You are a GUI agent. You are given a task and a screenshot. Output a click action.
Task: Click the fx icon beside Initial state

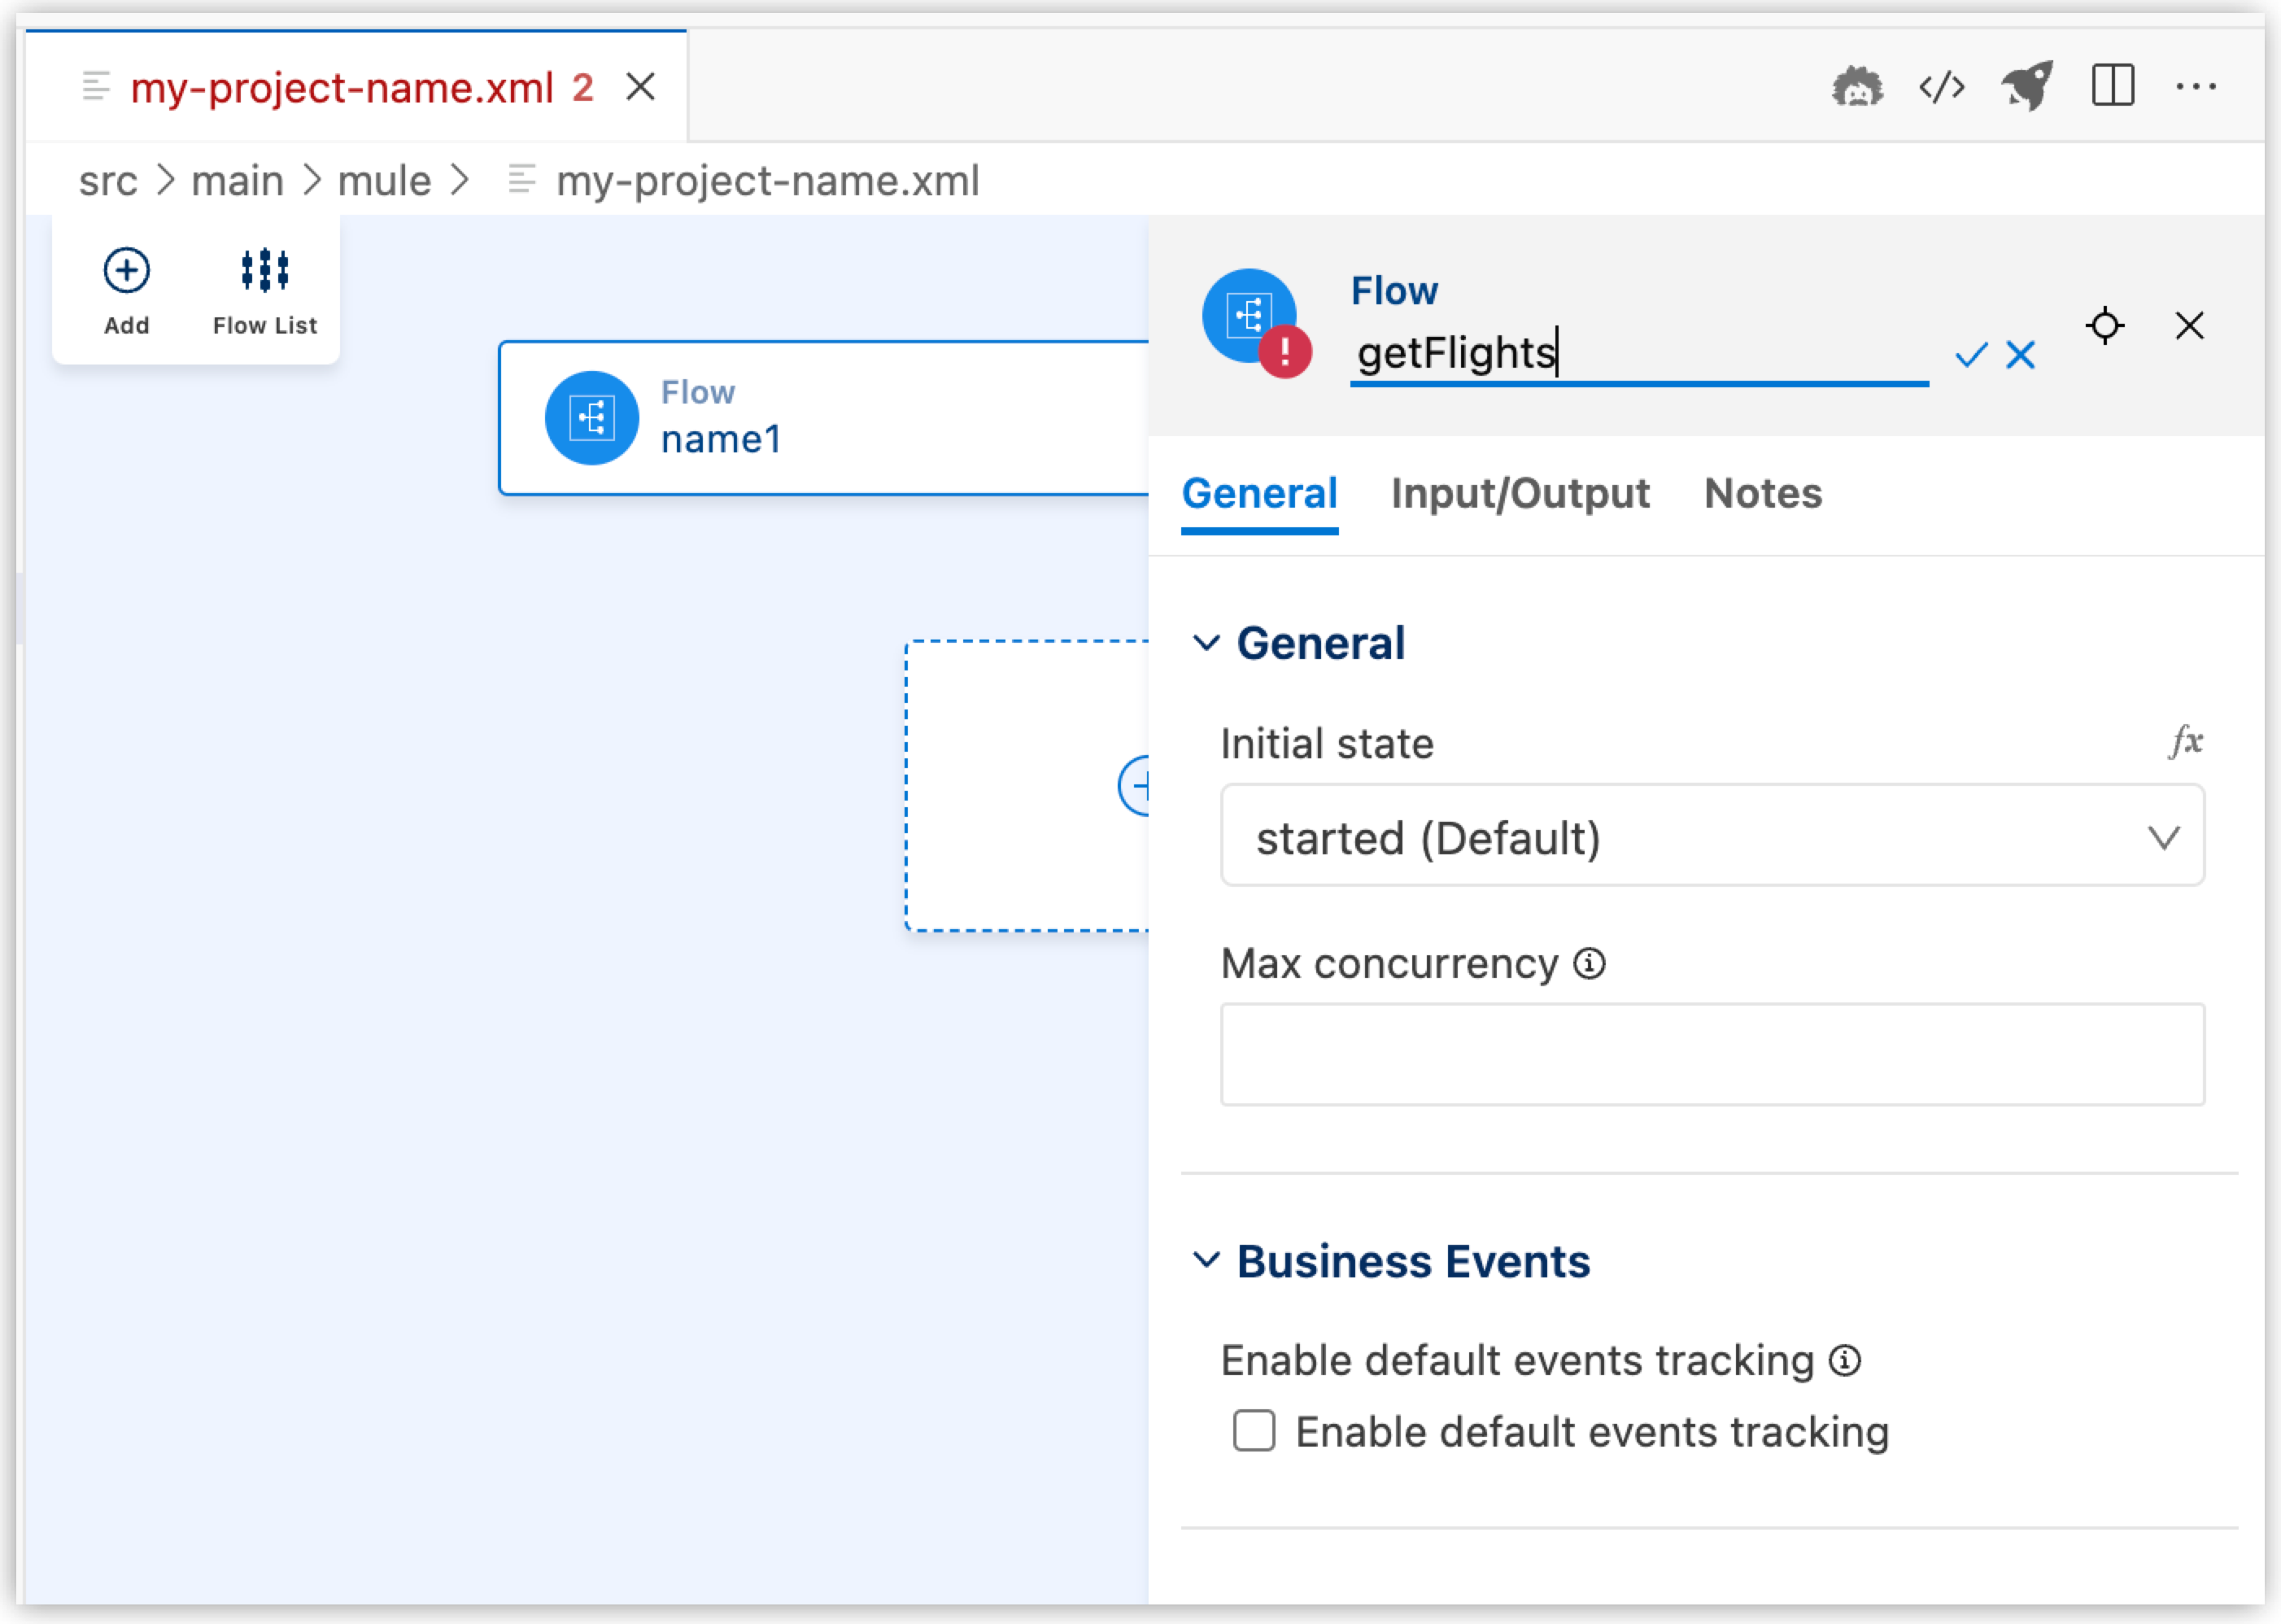point(2185,741)
